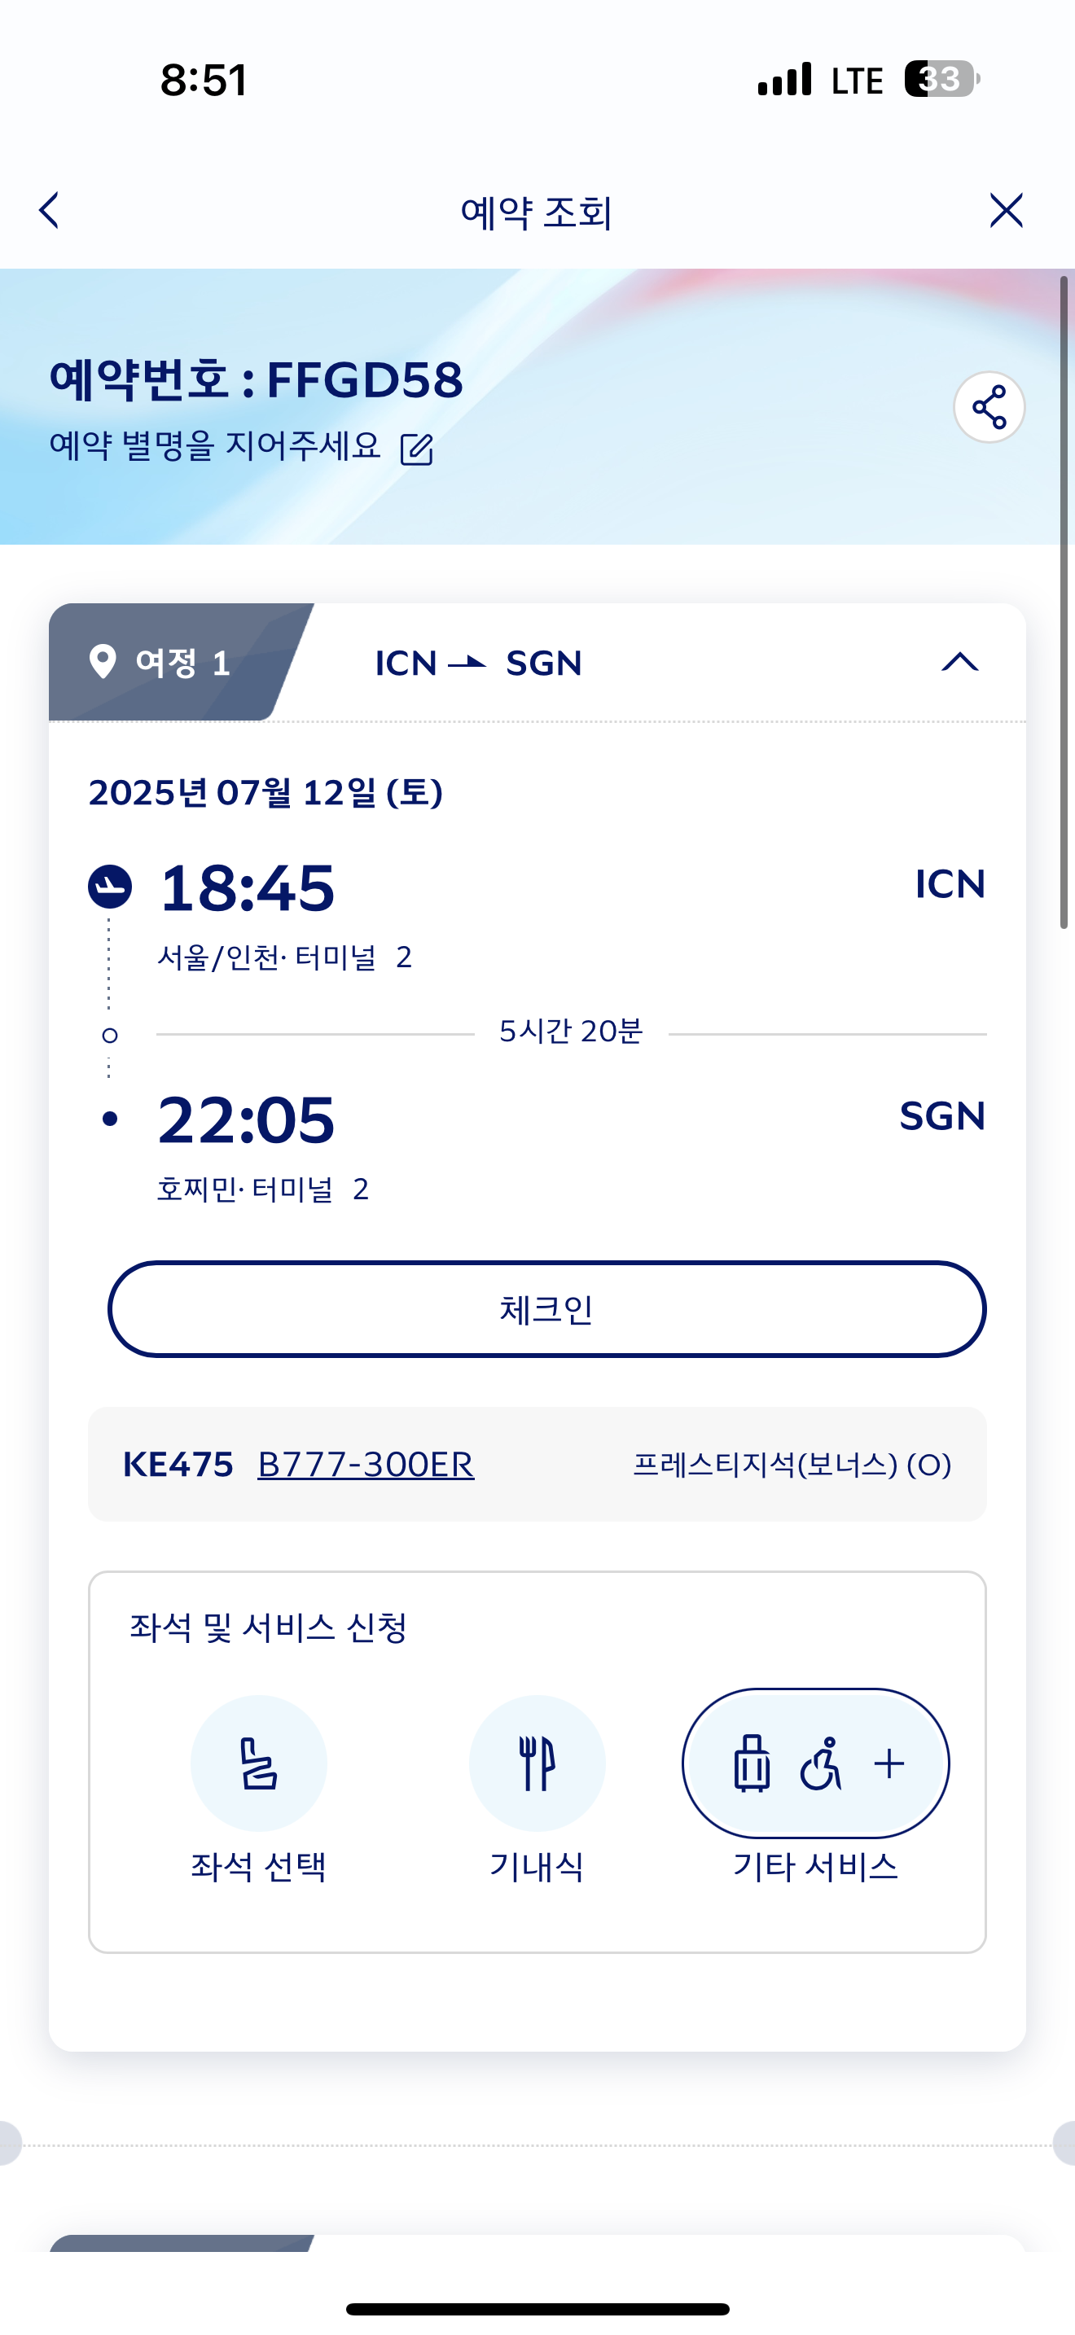Tap the edit reservation nickname pencil icon
This screenshot has height=2335, width=1075.
coord(417,449)
